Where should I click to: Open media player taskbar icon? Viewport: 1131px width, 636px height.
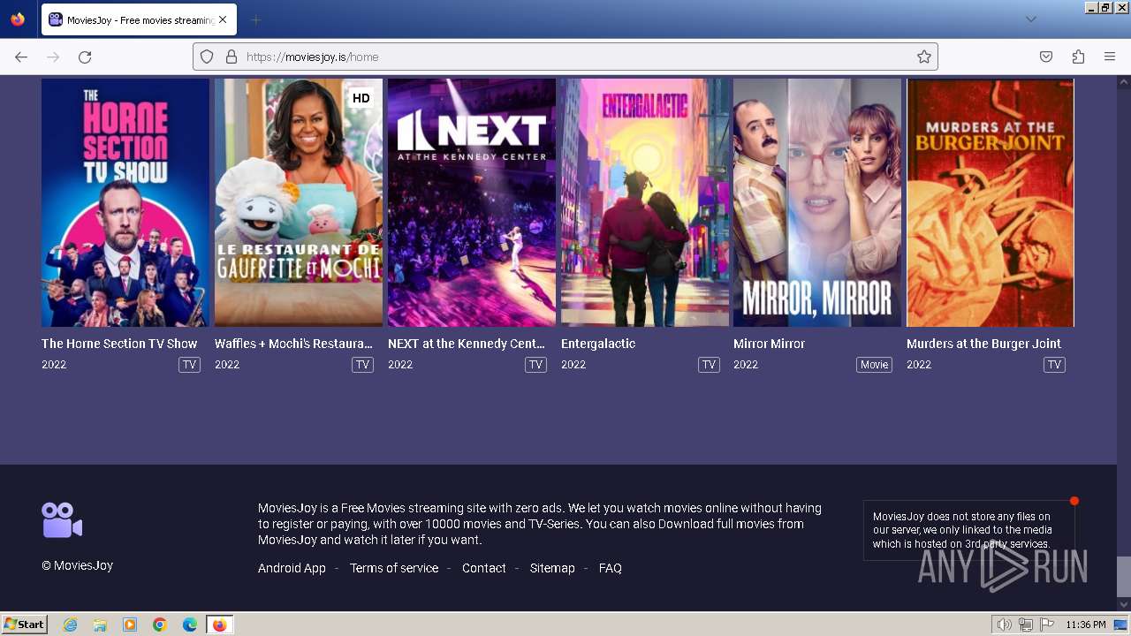coord(130,625)
